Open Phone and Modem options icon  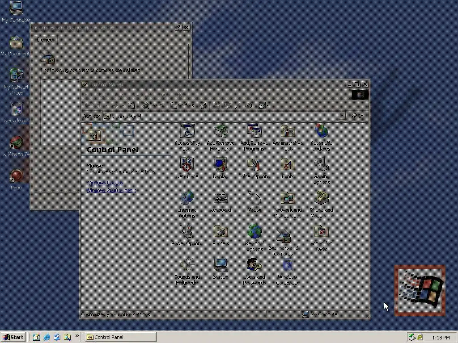click(321, 205)
